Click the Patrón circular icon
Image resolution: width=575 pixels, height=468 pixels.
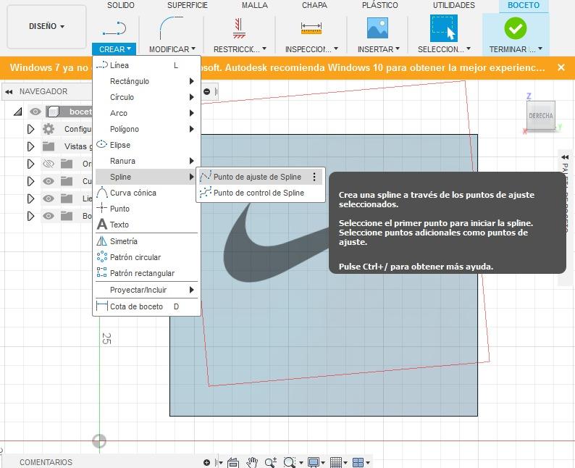click(101, 256)
